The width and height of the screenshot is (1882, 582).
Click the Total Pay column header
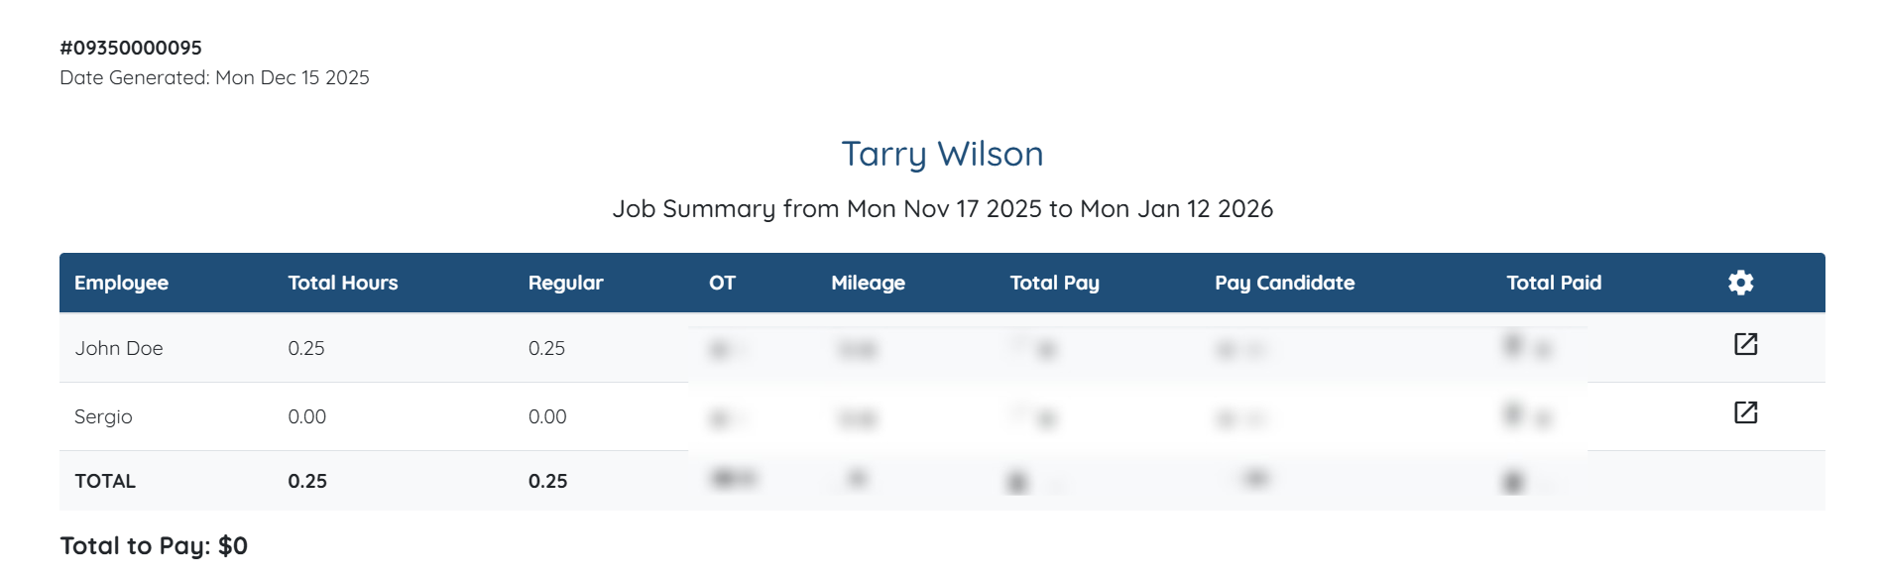pyautogui.click(x=1054, y=283)
